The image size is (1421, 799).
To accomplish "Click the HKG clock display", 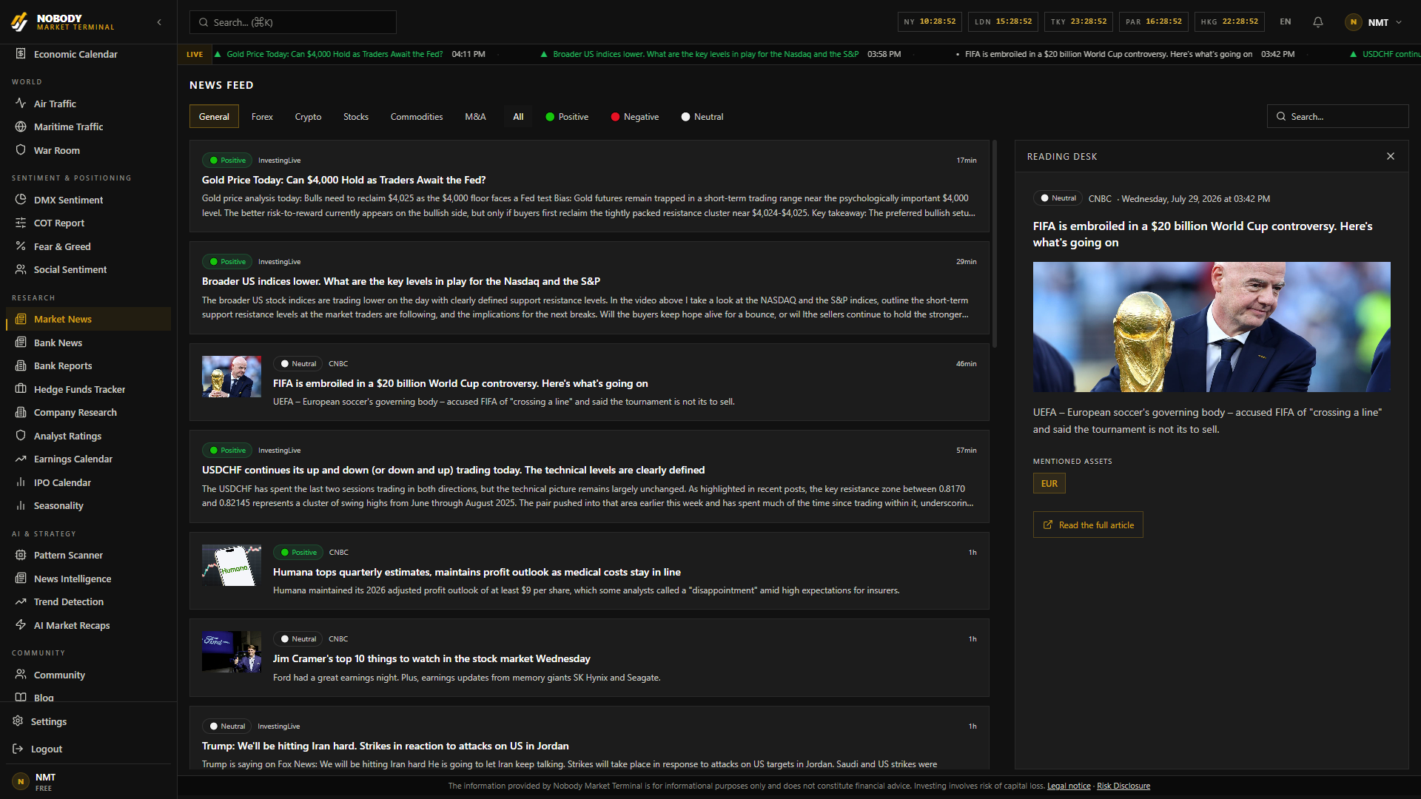I will [1229, 21].
